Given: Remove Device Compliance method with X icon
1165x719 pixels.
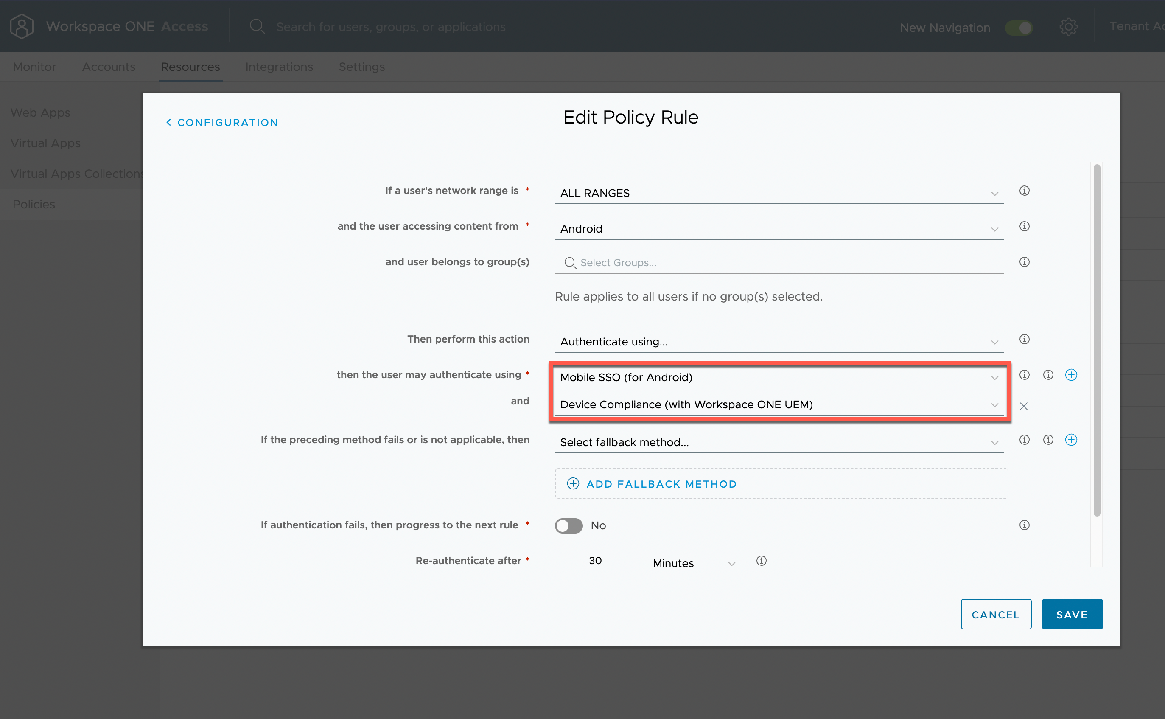Looking at the screenshot, I should (x=1023, y=406).
